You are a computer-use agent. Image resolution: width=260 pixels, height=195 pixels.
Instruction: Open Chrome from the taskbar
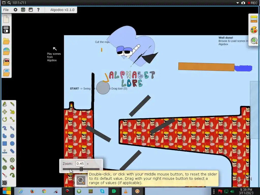pos(44,191)
